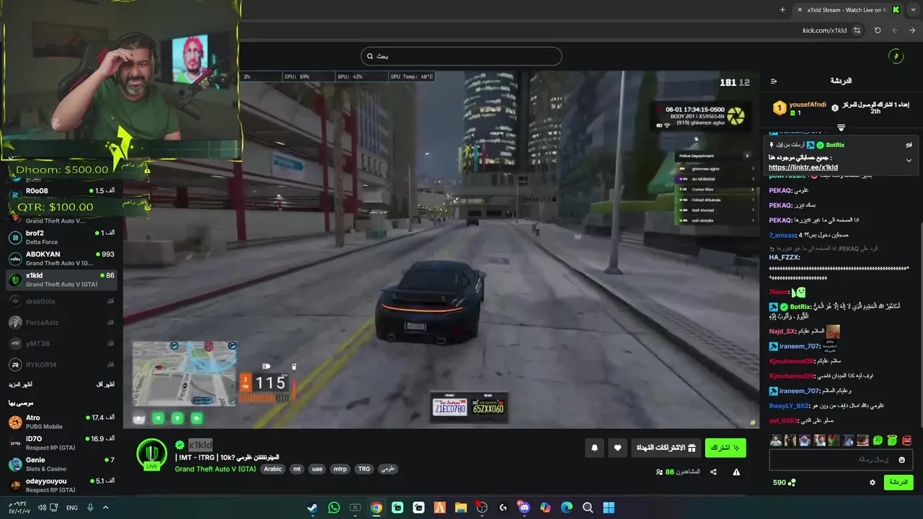Open a new browser tab plus icon
This screenshot has width=923, height=519.
(782, 9)
